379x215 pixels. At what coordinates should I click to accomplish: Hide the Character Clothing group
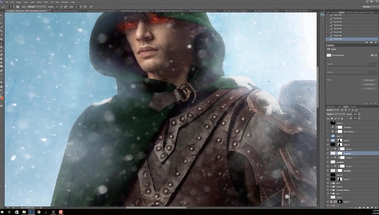(x=328, y=190)
